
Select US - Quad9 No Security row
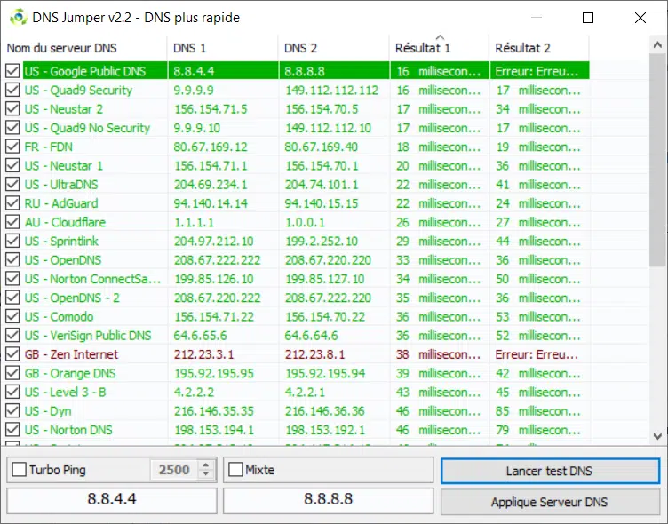[298, 128]
